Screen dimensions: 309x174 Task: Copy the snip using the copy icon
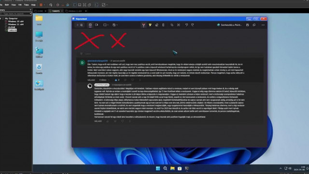254,25
